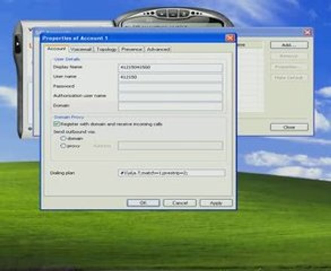
Task: Click Cancel in the Properties dialog
Action: pyautogui.click(x=180, y=203)
